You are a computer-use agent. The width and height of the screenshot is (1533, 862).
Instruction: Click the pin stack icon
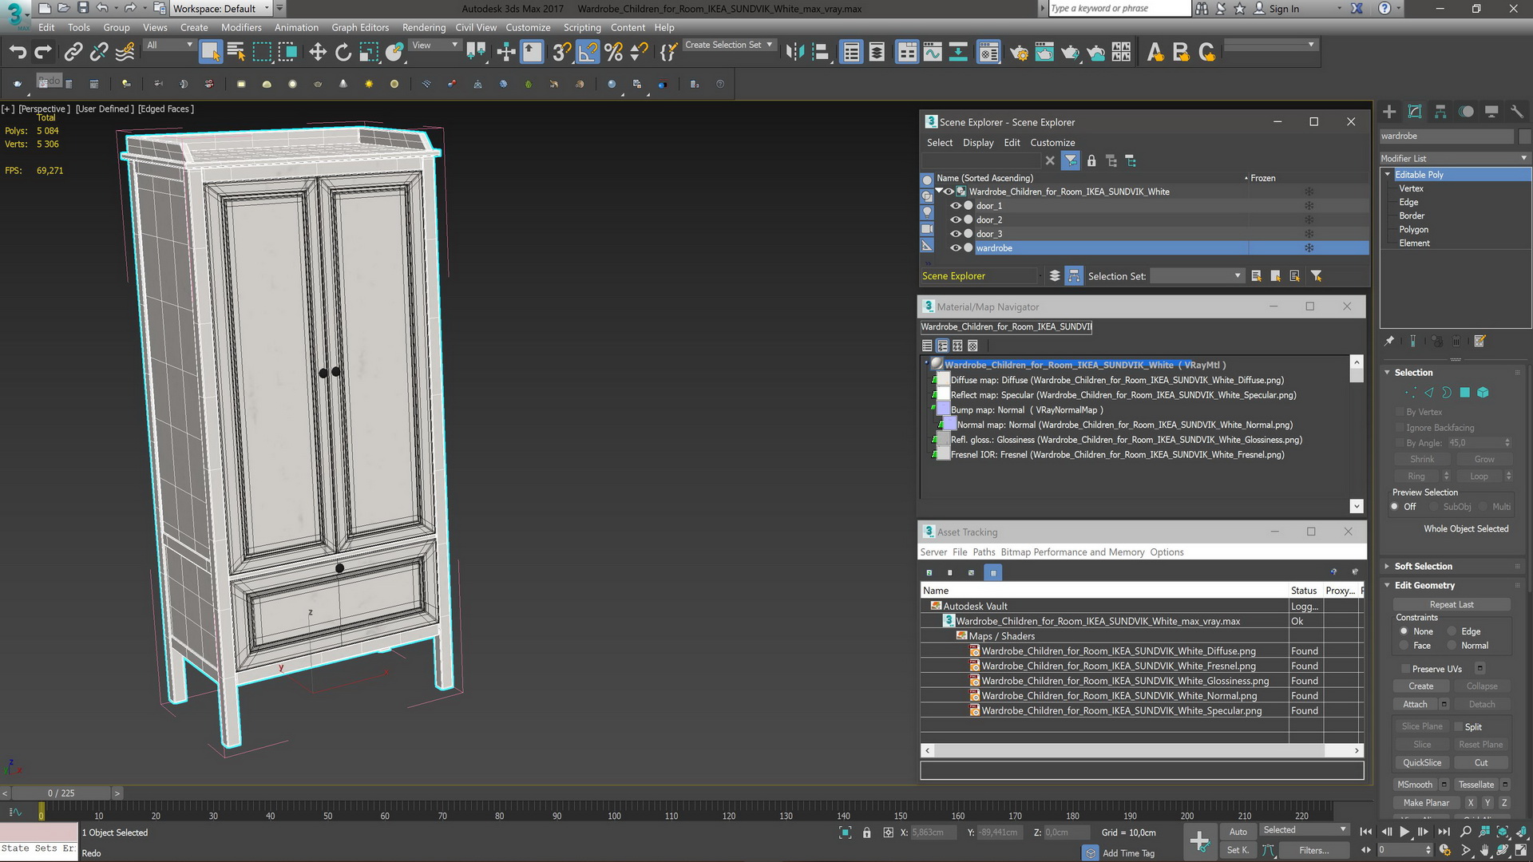click(x=1389, y=341)
